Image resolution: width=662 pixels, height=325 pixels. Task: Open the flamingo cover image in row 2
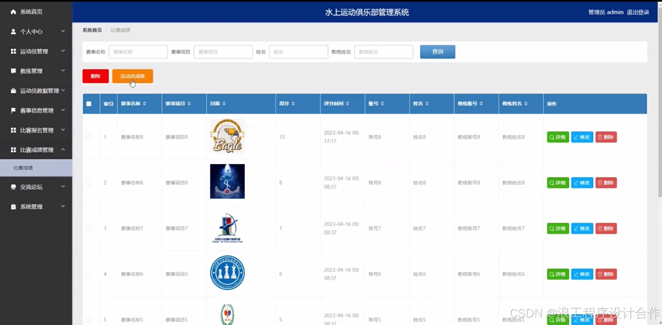[227, 181]
